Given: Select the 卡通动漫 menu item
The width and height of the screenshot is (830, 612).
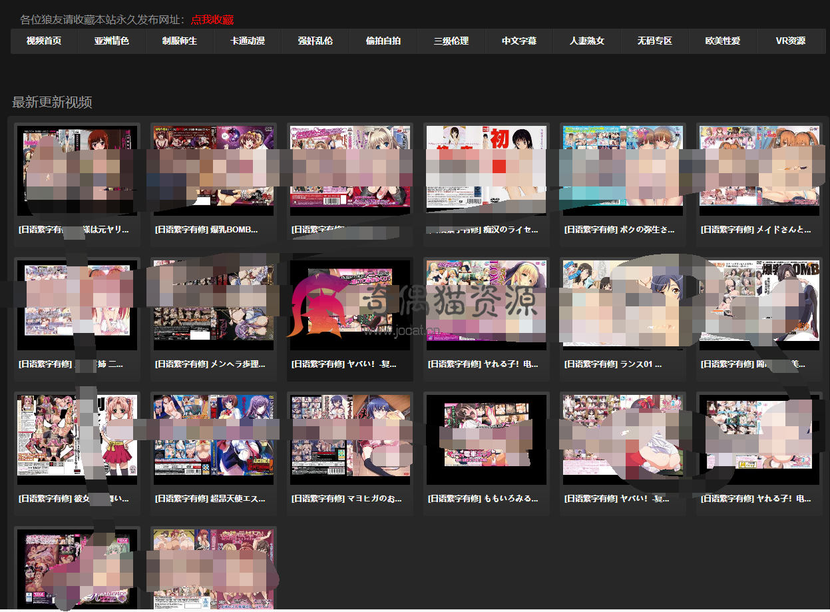Looking at the screenshot, I should coord(248,41).
